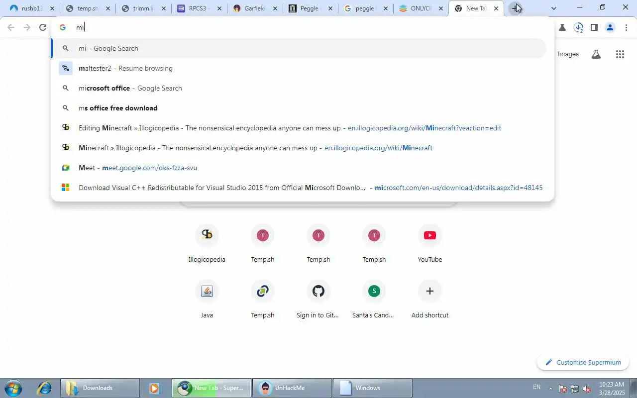
Task: Open the Visual C++ Redistributable download suggestion
Action: click(x=299, y=188)
